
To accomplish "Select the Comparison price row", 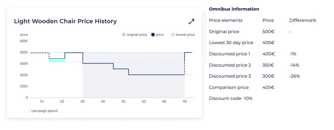I will (x=229, y=87).
